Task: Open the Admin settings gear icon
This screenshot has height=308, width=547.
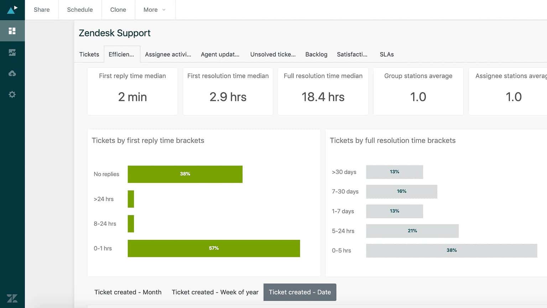Action: coord(12,94)
